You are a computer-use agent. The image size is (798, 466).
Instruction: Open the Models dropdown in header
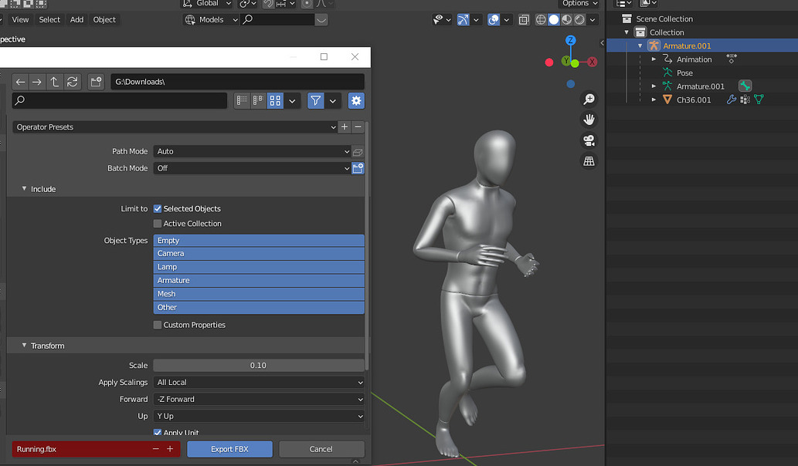tap(211, 20)
